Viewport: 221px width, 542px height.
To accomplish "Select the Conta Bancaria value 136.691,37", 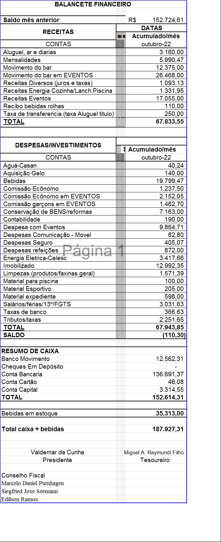I will tap(168, 374).
